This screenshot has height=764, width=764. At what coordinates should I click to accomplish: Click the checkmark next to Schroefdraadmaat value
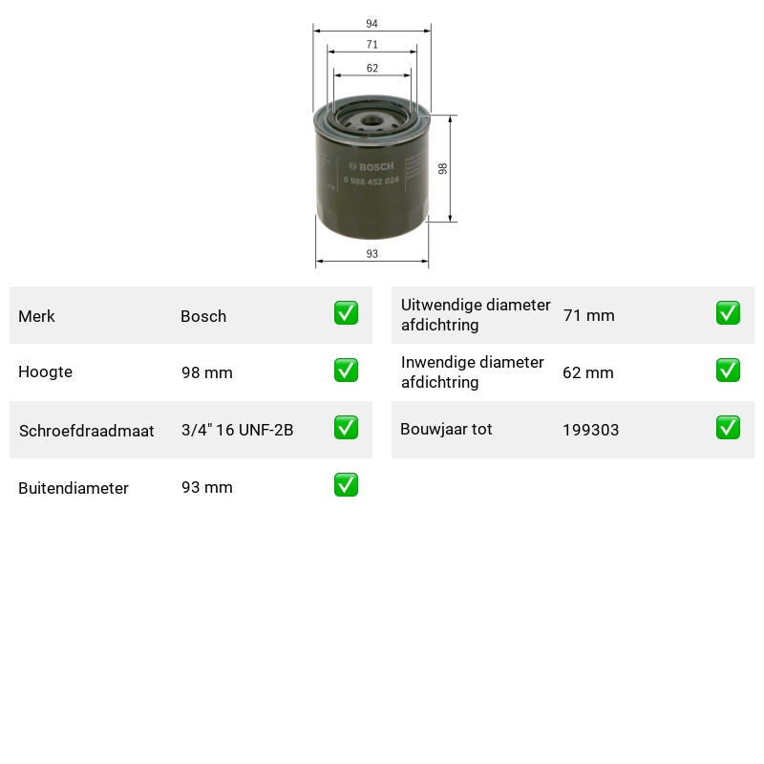click(346, 427)
